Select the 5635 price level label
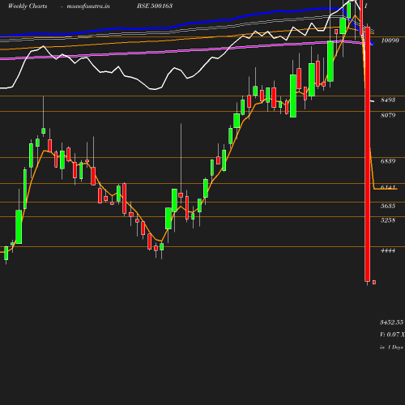This screenshot has height=405, width=405. tap(388, 206)
